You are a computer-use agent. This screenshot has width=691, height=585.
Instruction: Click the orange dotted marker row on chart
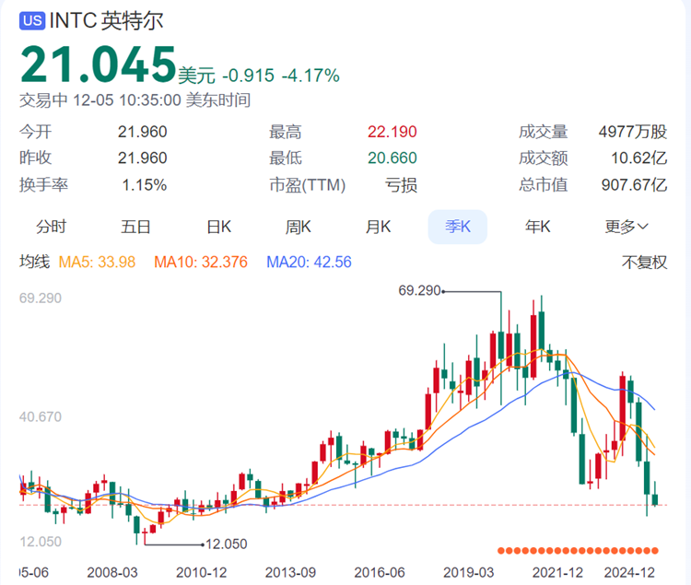click(578, 551)
